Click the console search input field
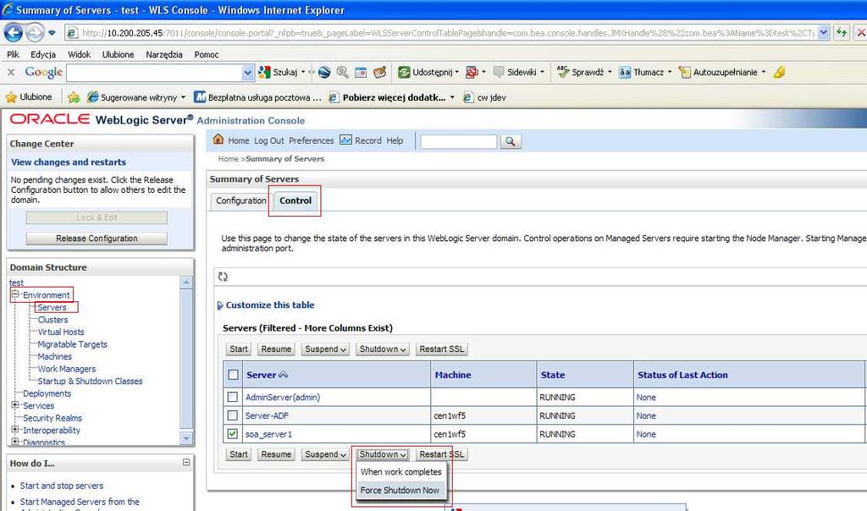Image resolution: width=867 pixels, height=511 pixels. (458, 141)
